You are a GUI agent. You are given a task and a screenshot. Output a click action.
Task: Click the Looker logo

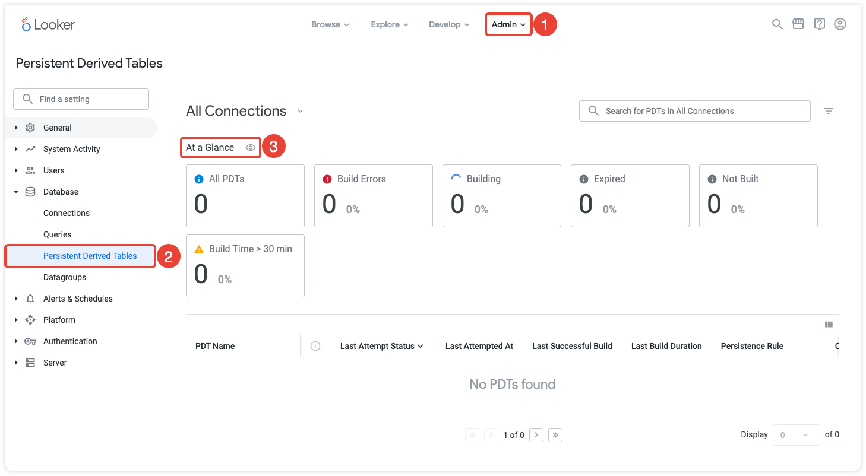click(x=48, y=24)
